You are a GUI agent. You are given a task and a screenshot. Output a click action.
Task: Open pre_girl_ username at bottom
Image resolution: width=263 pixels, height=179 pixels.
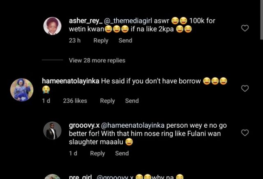(81, 177)
